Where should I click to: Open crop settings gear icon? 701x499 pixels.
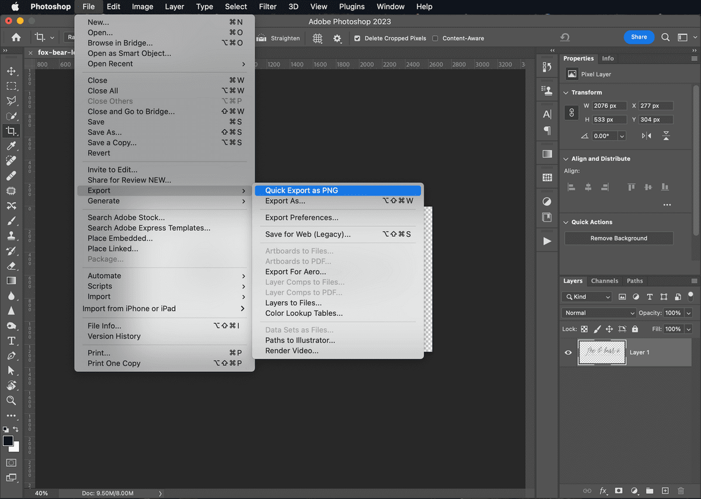[337, 38]
